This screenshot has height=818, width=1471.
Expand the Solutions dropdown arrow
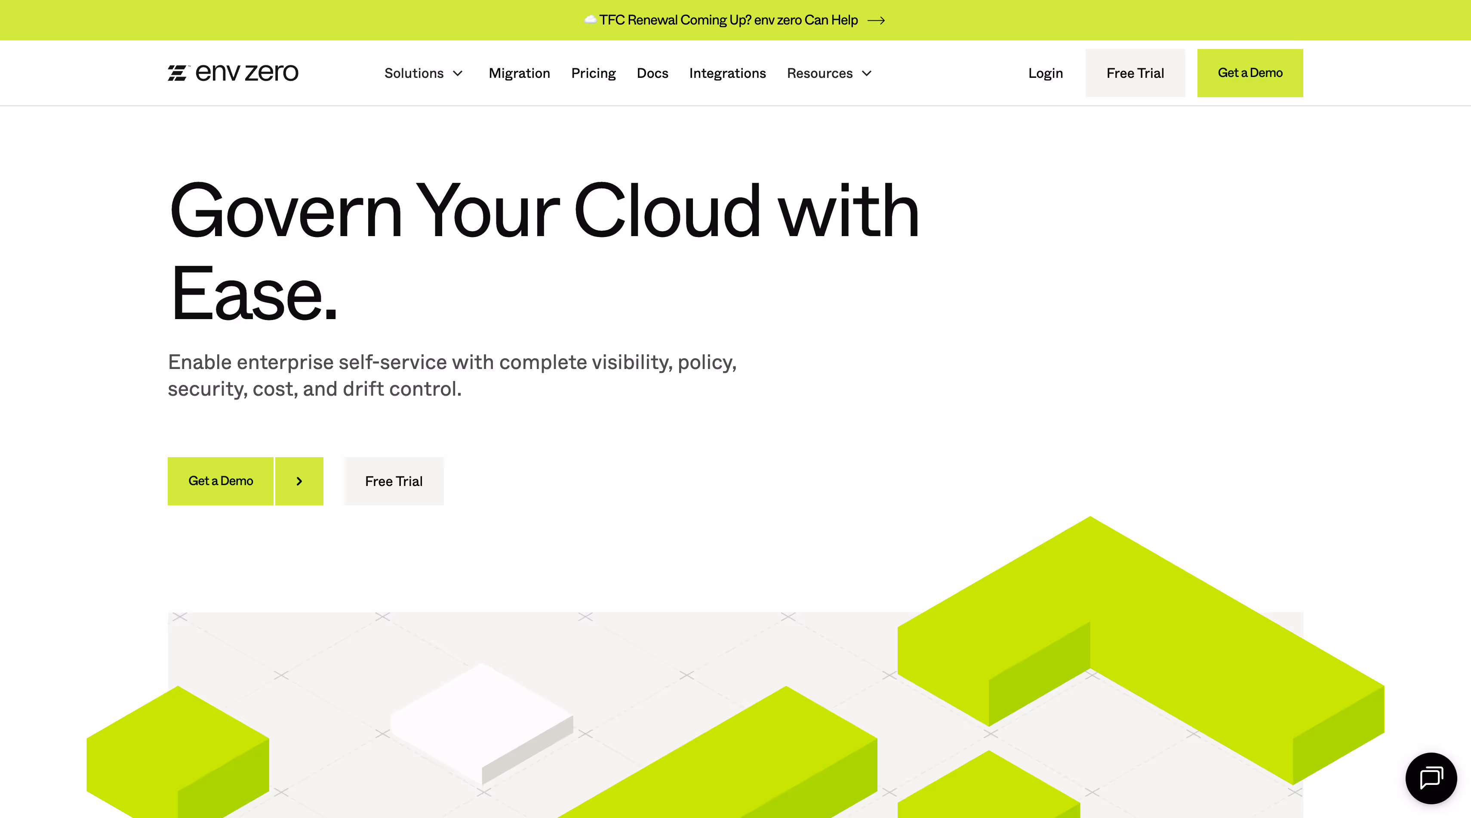pyautogui.click(x=458, y=73)
